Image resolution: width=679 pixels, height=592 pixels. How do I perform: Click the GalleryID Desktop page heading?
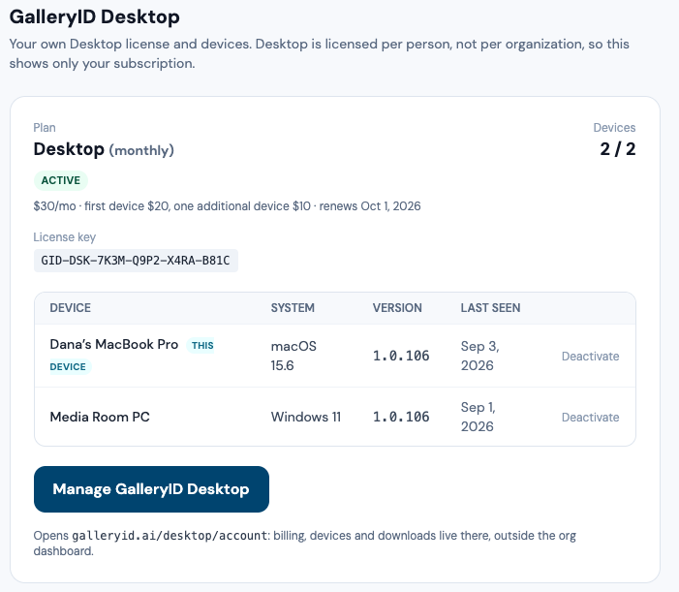pos(94,17)
